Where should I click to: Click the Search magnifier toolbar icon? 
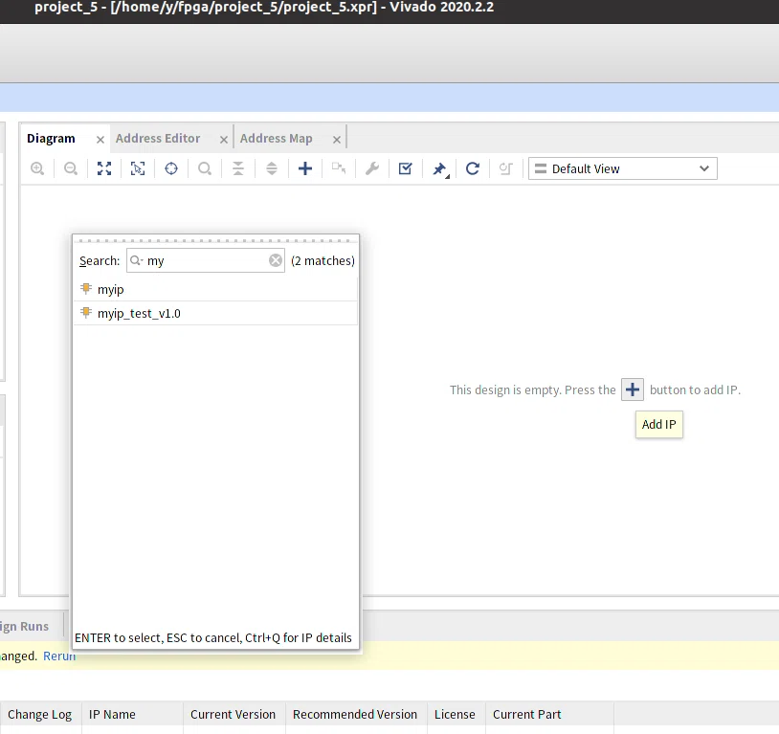click(x=205, y=168)
